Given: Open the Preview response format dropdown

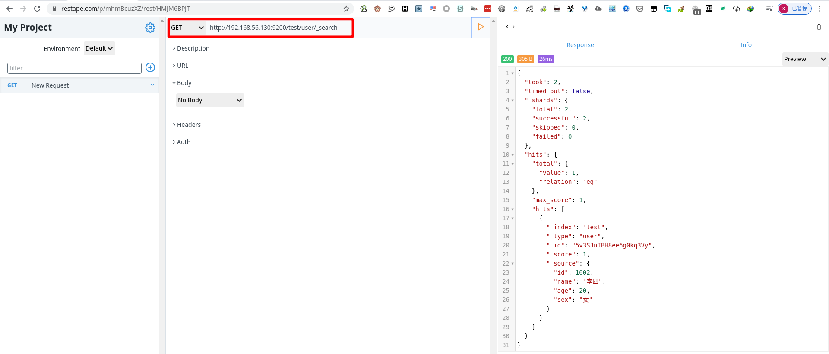Looking at the screenshot, I should pyautogui.click(x=805, y=59).
